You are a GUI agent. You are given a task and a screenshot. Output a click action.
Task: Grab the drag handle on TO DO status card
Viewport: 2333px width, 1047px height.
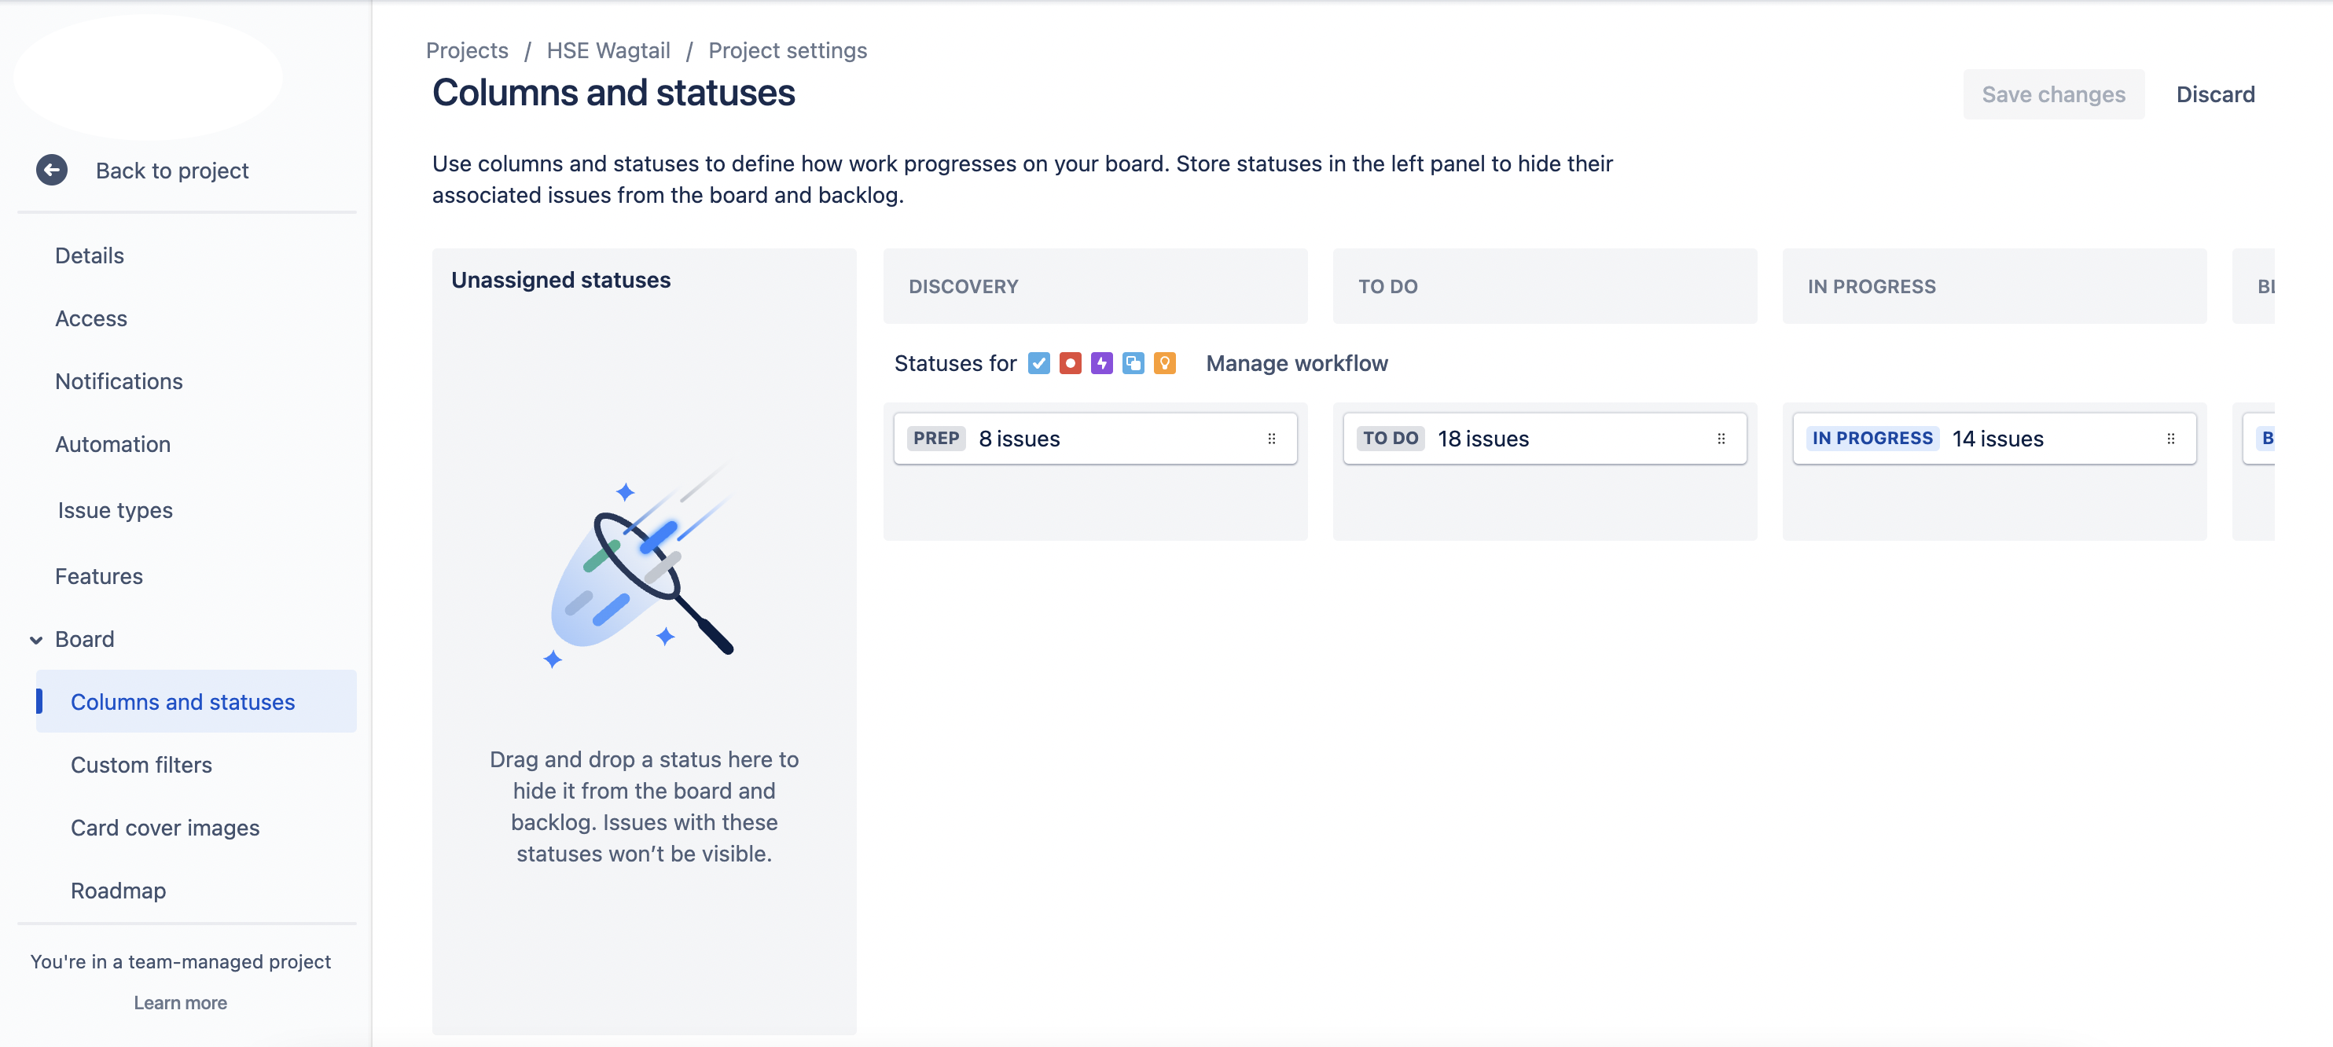(x=1721, y=439)
